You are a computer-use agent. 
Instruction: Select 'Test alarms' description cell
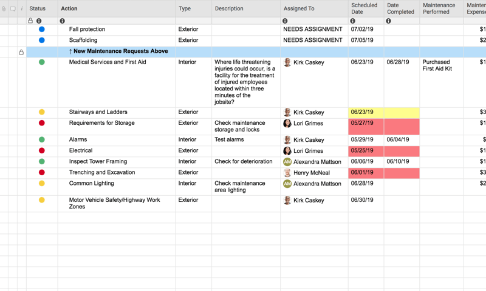246,140
